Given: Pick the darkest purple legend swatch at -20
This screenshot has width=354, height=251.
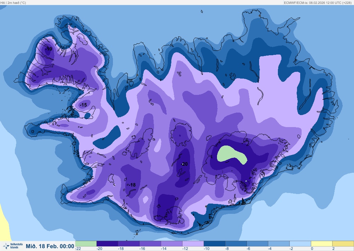Looking at the screenshot, I should click(x=107, y=244).
